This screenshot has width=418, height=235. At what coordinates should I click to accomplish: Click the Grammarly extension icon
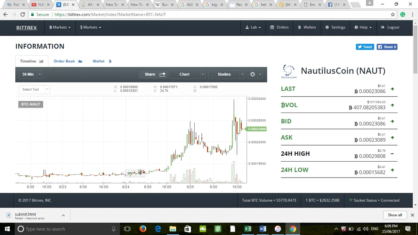[x=403, y=14]
